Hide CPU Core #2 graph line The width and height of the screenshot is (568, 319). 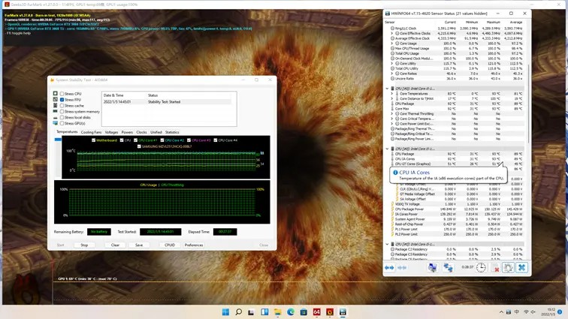[x=162, y=140]
